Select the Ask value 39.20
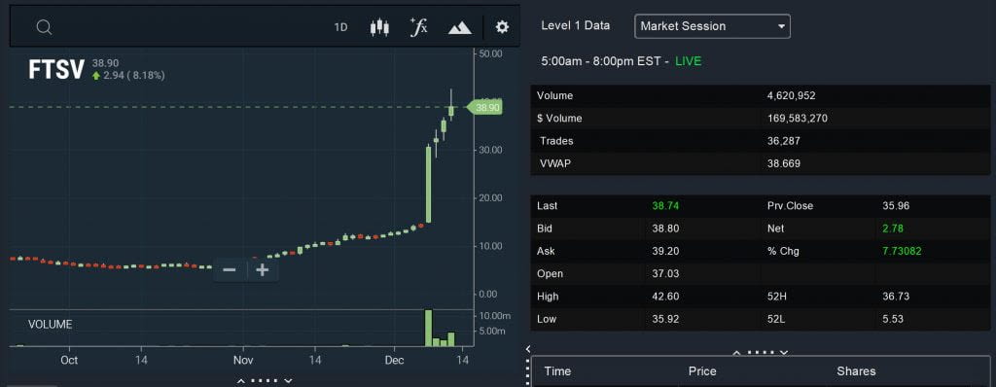 [665, 251]
